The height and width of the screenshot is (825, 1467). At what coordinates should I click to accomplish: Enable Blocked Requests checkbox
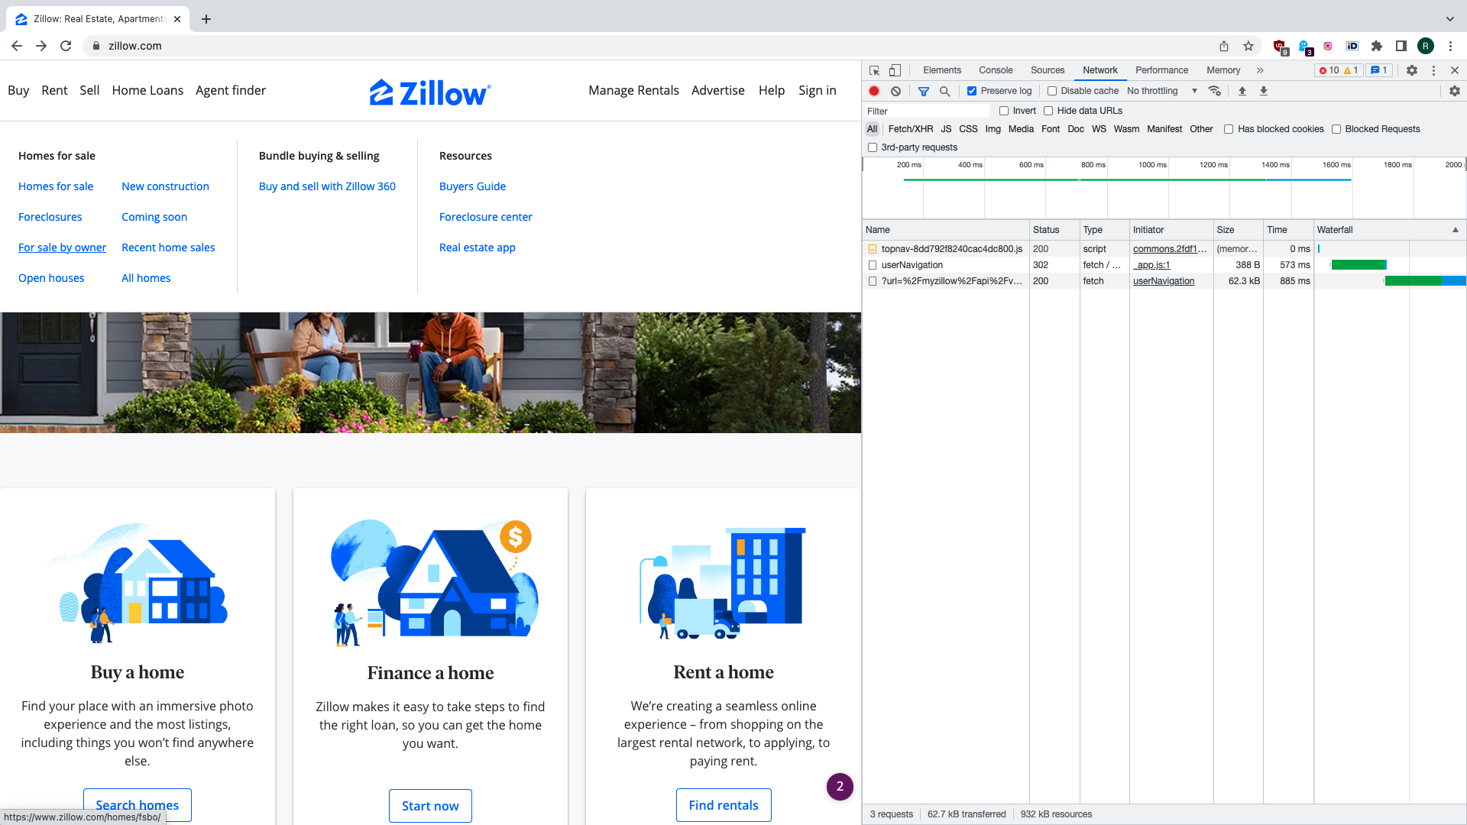coord(1336,129)
